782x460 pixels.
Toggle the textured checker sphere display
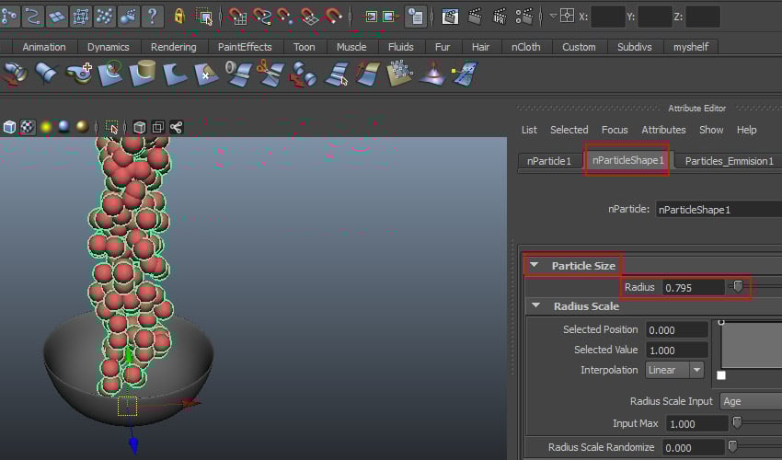[x=27, y=127]
